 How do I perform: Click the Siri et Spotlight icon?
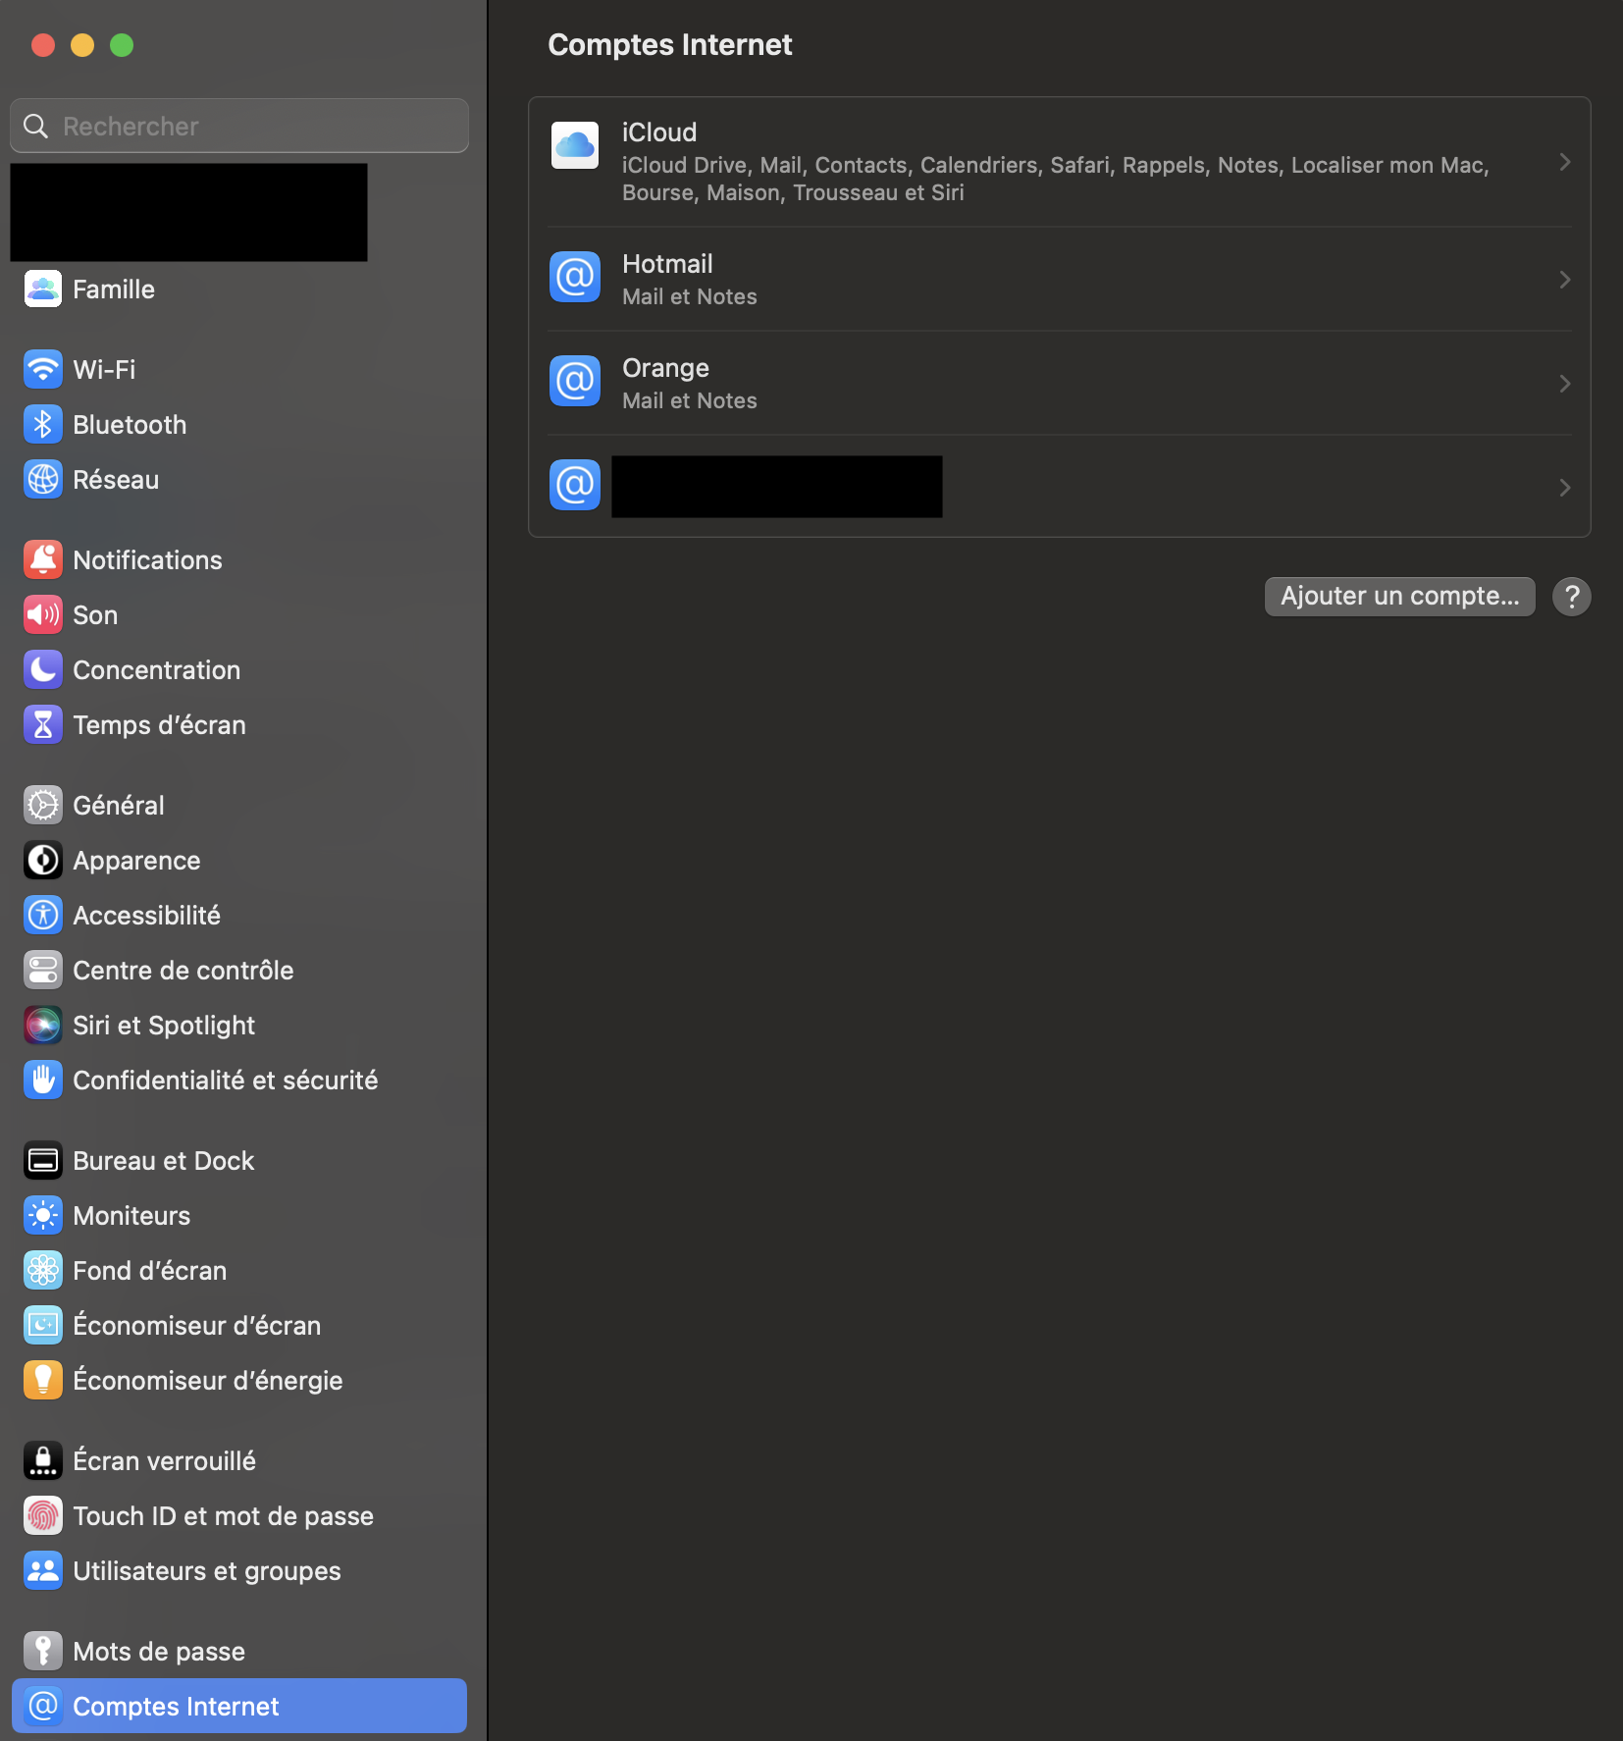43,1026
